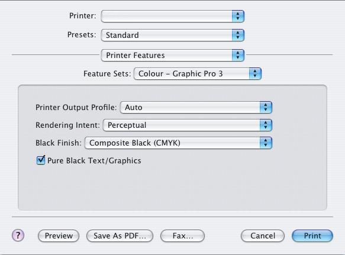Start printing with the Print button

[x=312, y=235]
